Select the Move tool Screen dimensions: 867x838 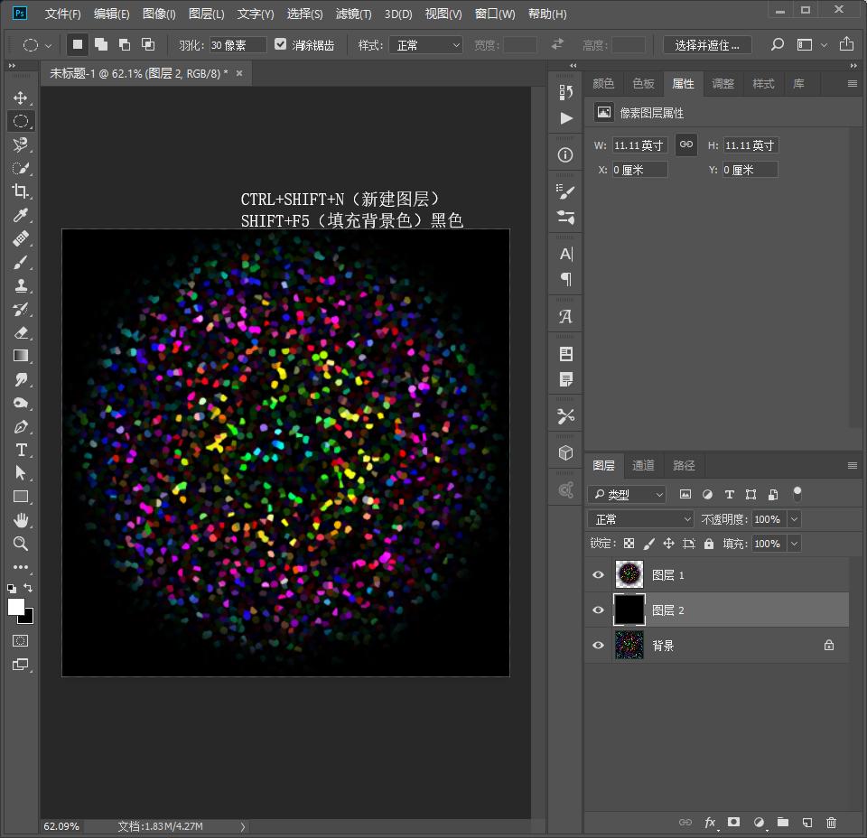point(20,98)
